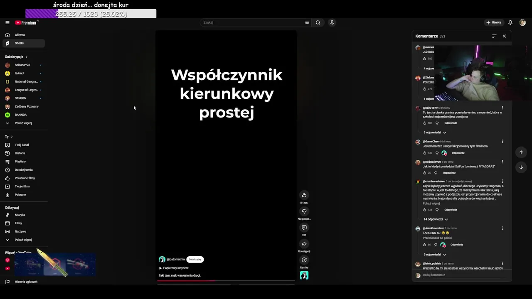
Task: Open the account avatar menu
Action: pyautogui.click(x=522, y=22)
